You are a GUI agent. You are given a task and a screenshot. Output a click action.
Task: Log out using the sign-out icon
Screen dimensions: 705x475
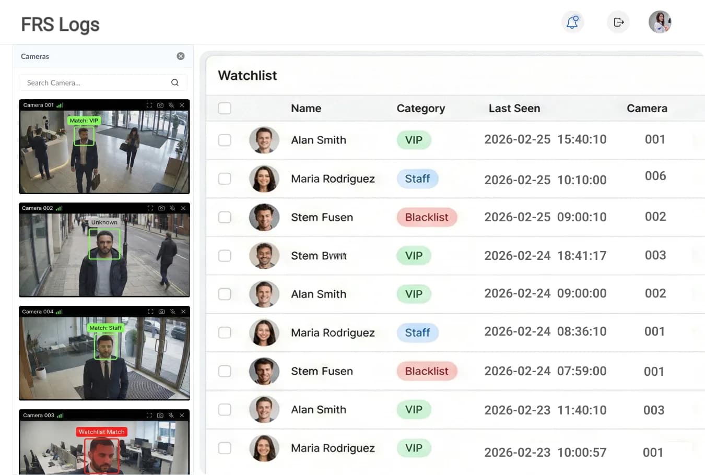tap(618, 22)
